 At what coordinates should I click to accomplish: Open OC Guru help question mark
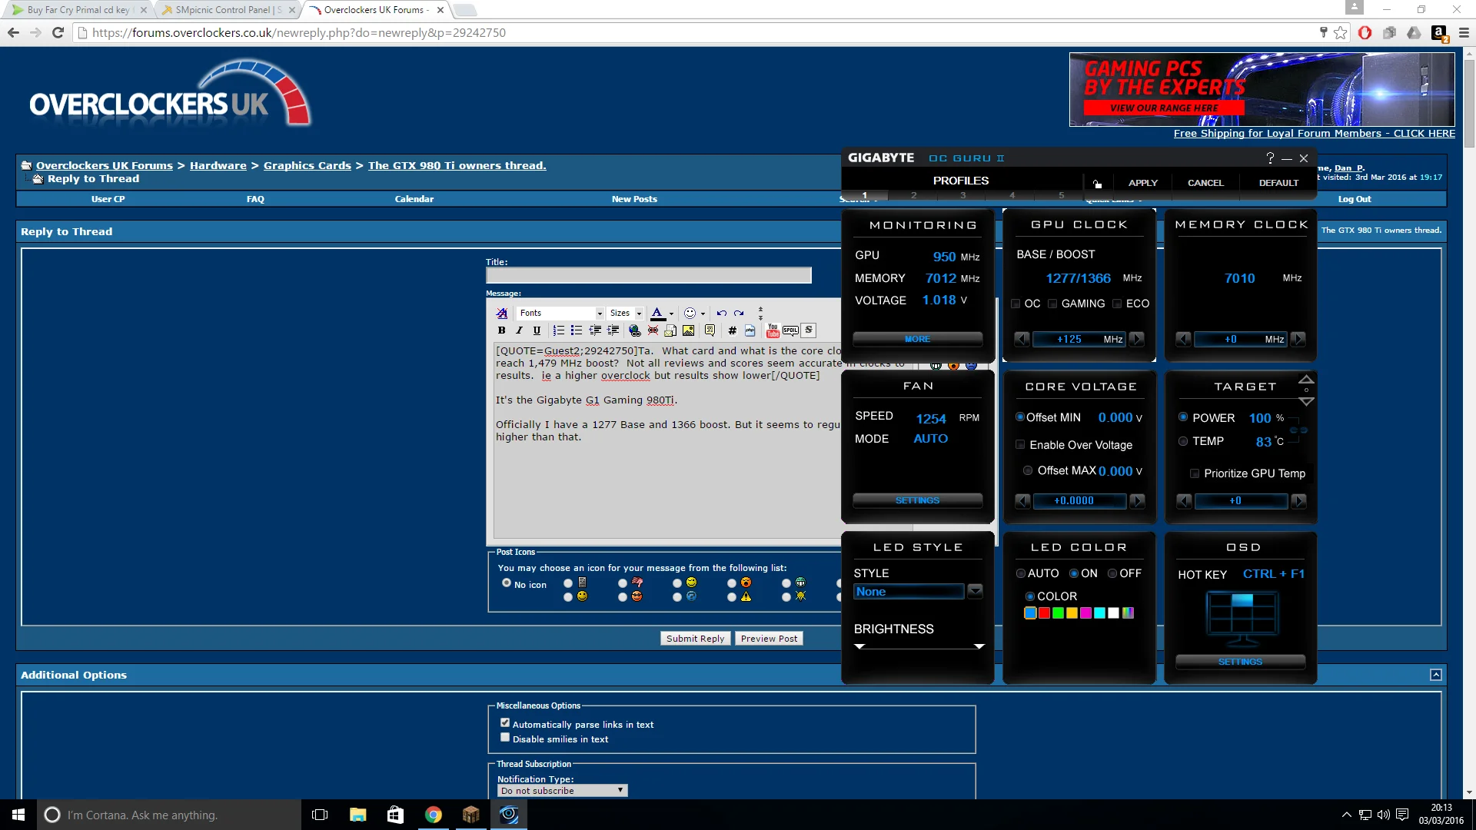[x=1270, y=158]
